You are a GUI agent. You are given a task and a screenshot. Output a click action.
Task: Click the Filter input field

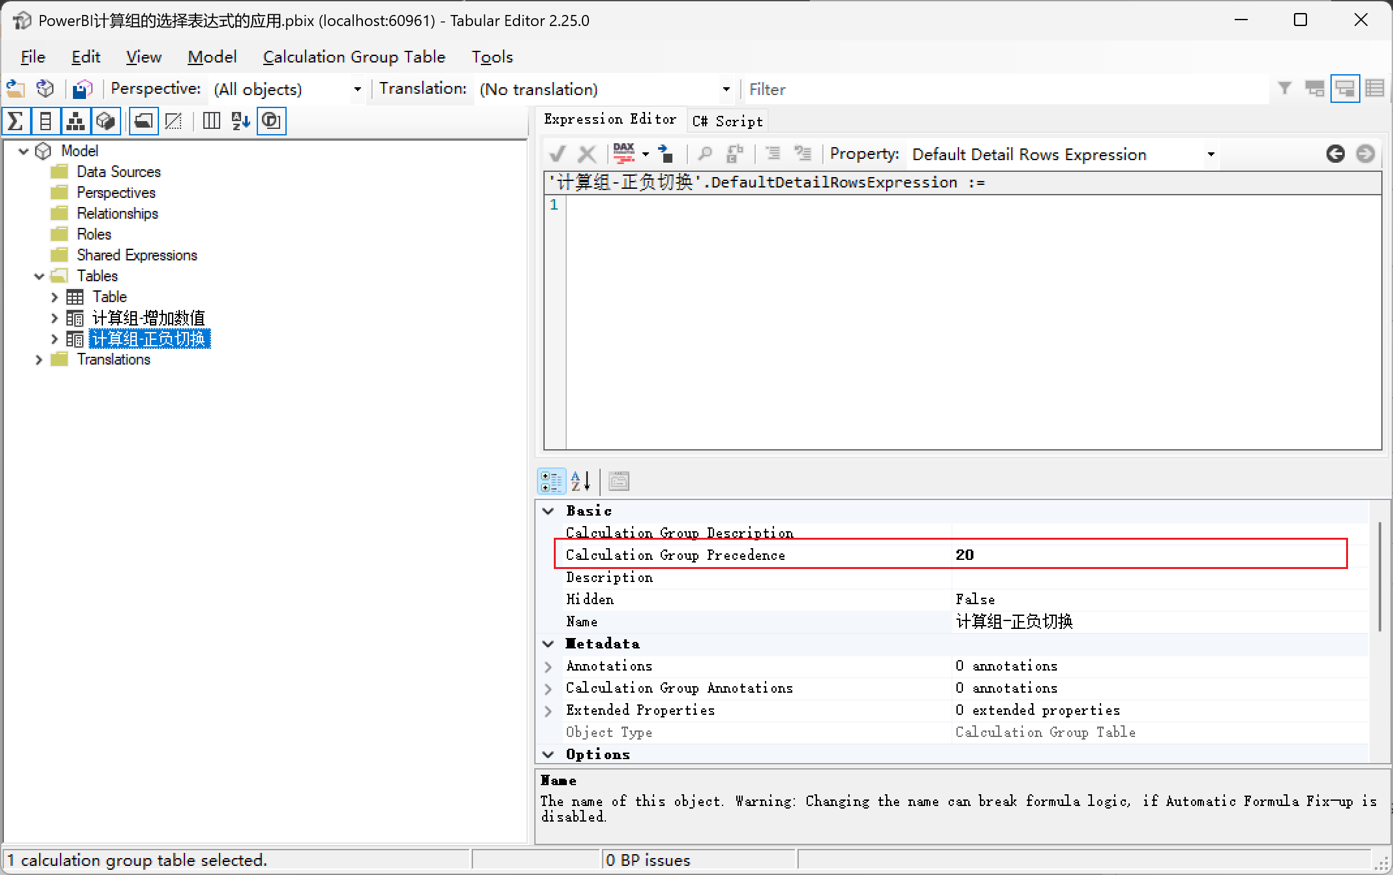[x=1007, y=89]
